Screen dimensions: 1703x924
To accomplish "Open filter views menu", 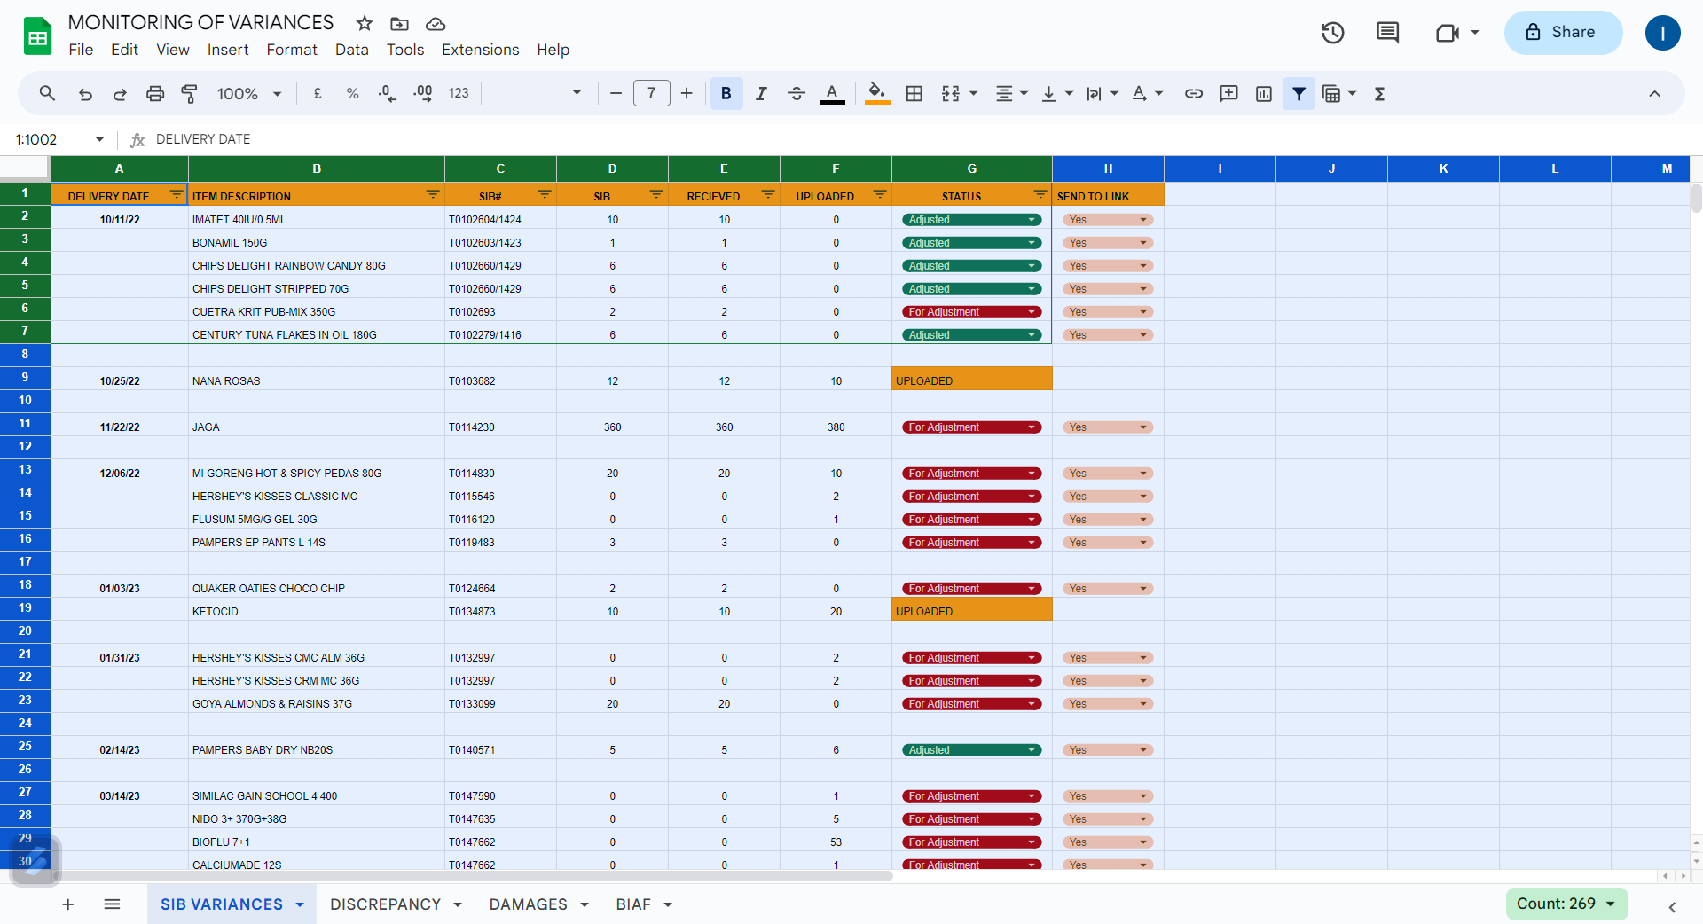I will pyautogui.click(x=1339, y=93).
